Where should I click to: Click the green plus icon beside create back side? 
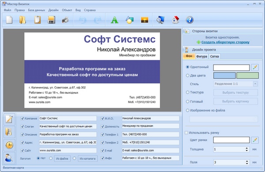198,42
